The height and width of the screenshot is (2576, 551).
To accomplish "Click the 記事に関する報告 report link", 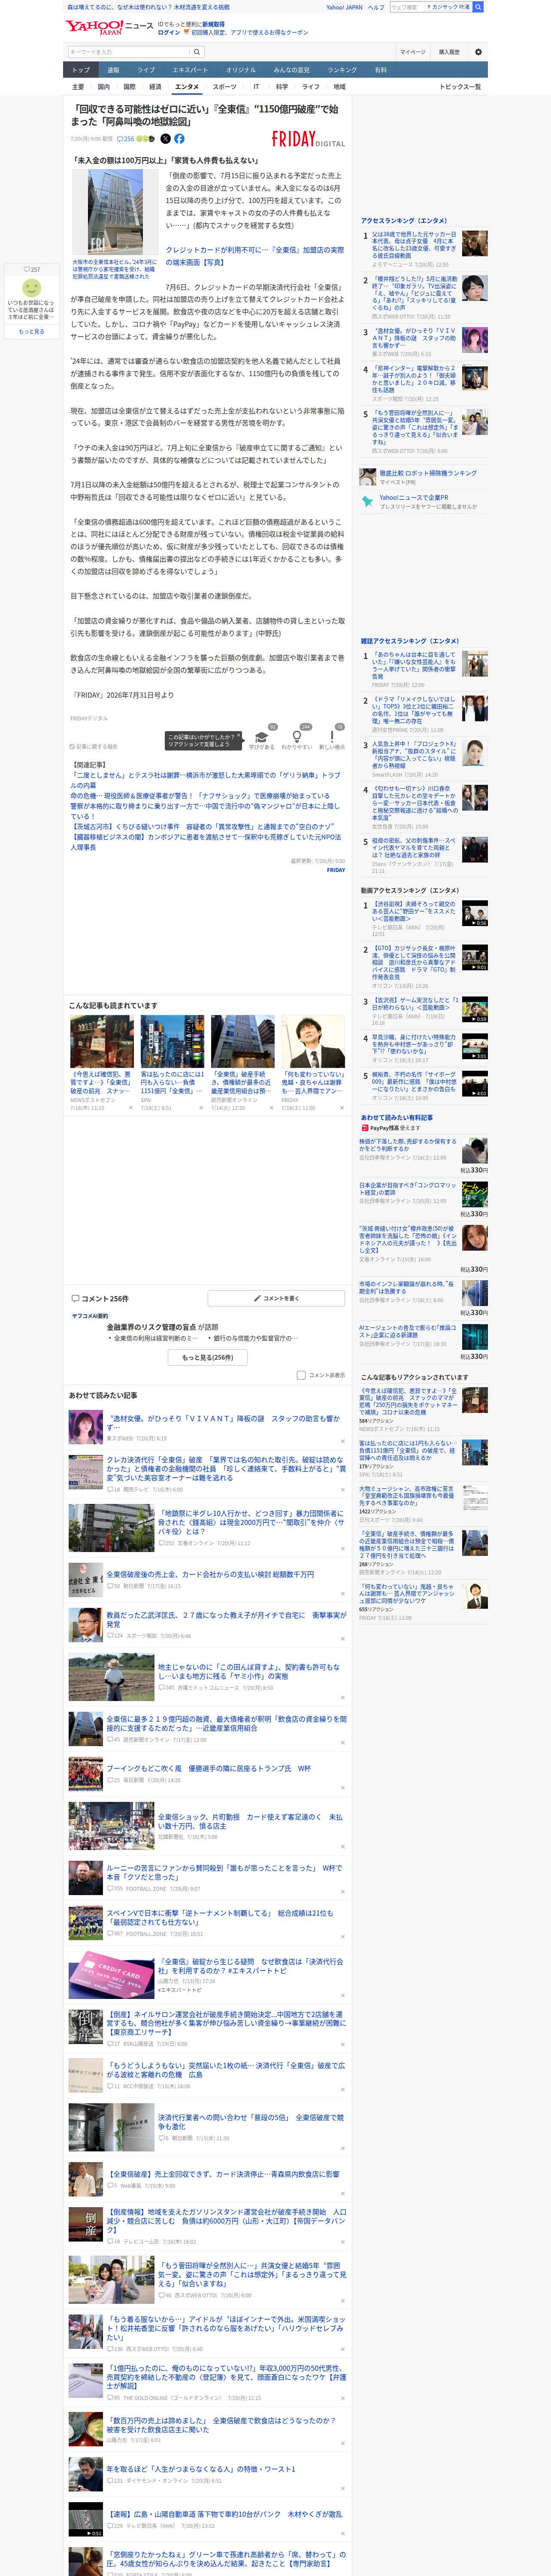I will [94, 747].
